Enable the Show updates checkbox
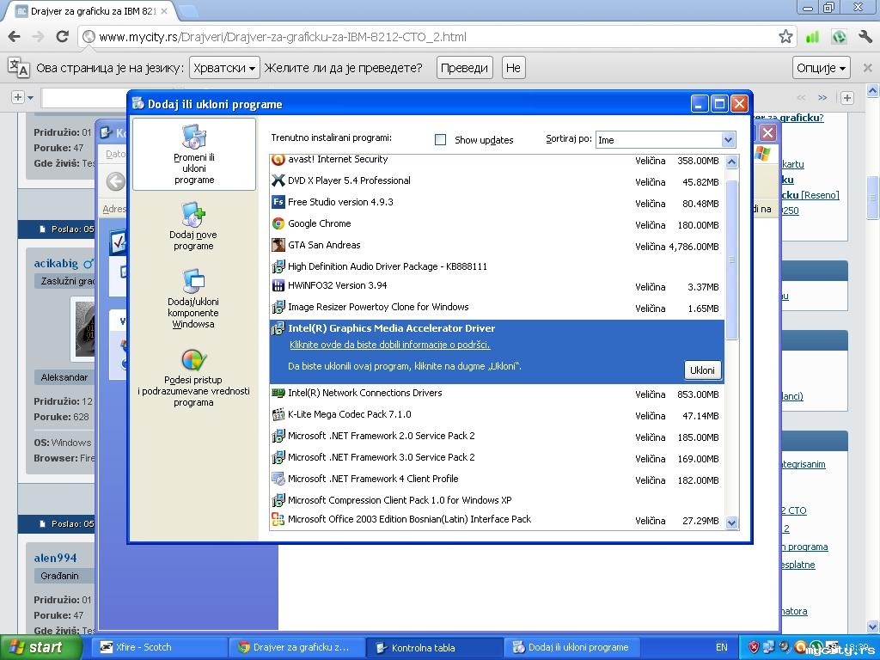Screen dimensions: 880x660 [x=441, y=140]
